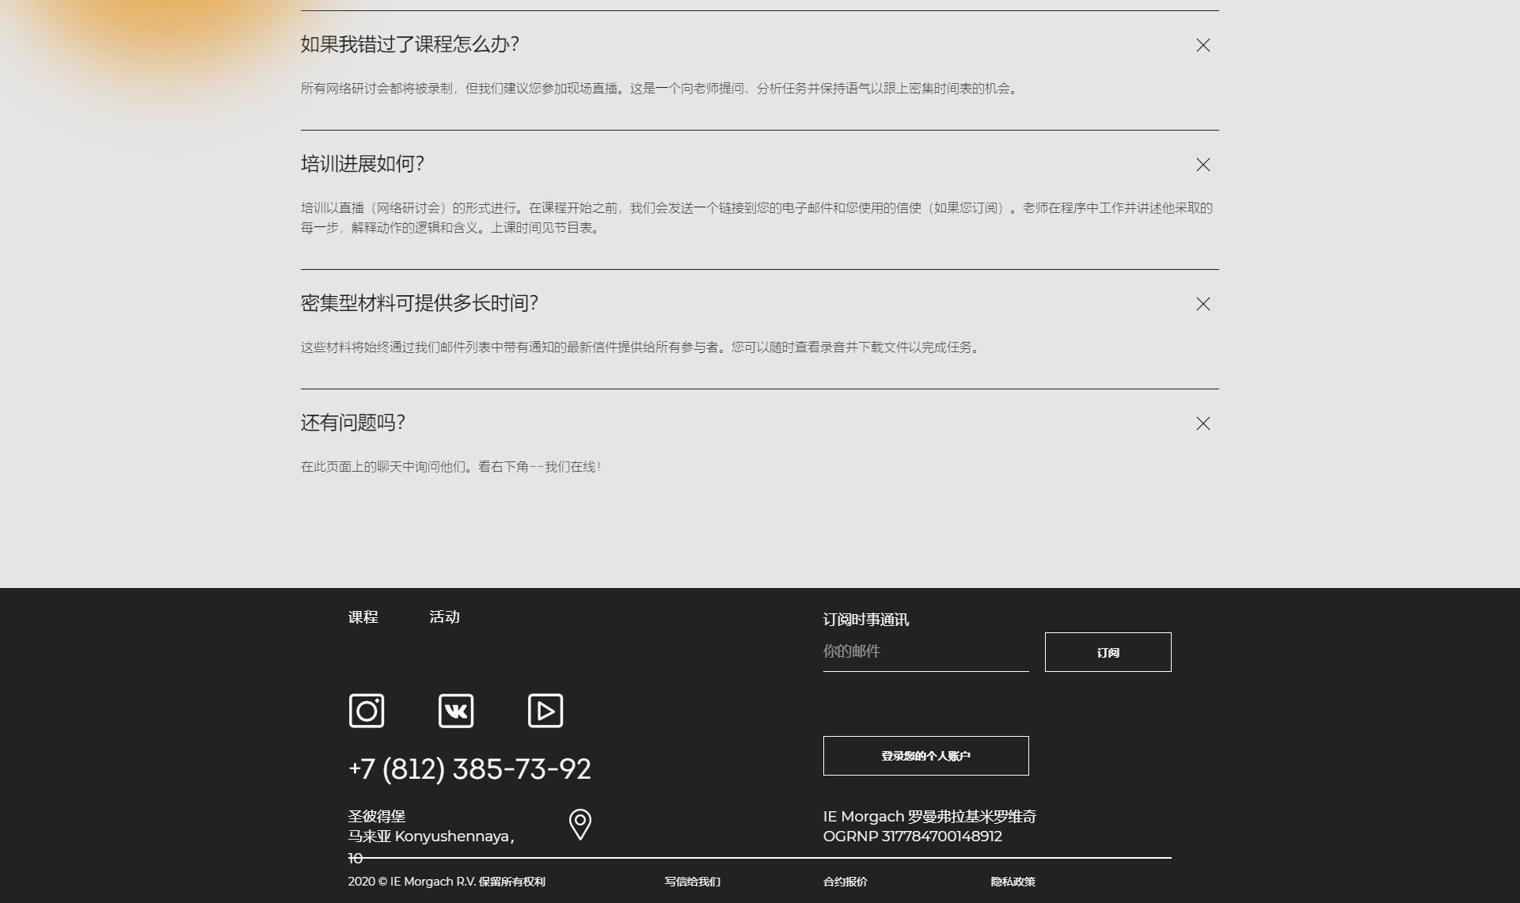
Task: Open the 合约报价 link
Action: click(845, 882)
